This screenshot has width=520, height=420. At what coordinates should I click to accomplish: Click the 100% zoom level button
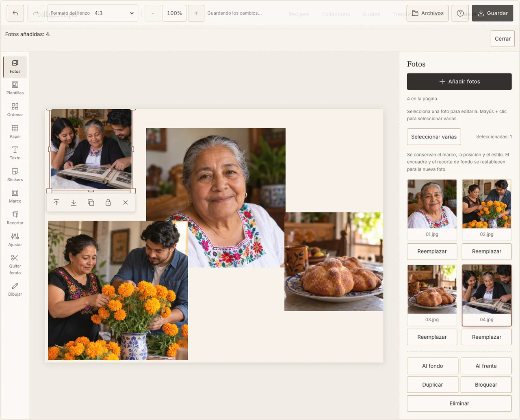pyautogui.click(x=174, y=13)
